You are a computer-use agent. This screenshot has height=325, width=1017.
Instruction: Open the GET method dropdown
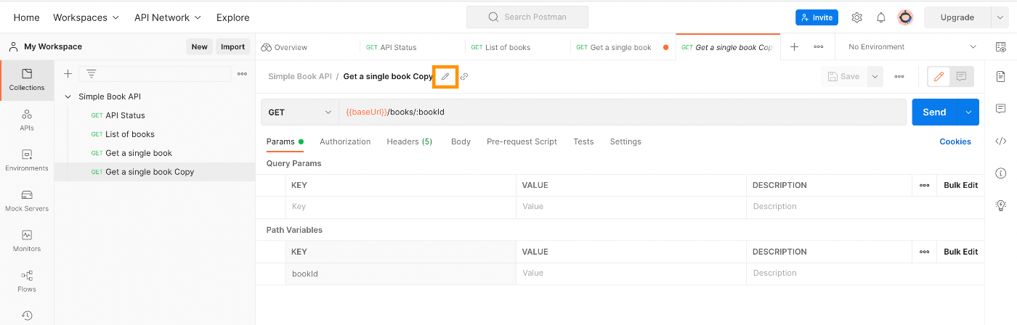300,112
